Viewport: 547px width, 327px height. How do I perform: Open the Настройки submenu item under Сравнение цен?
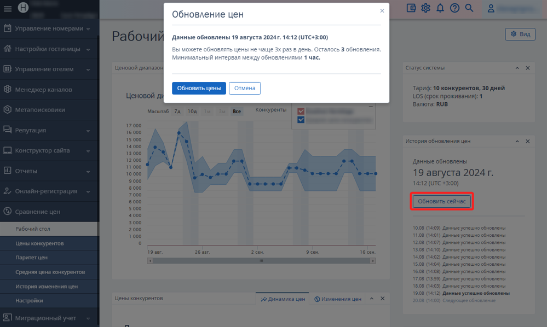[x=49, y=301]
